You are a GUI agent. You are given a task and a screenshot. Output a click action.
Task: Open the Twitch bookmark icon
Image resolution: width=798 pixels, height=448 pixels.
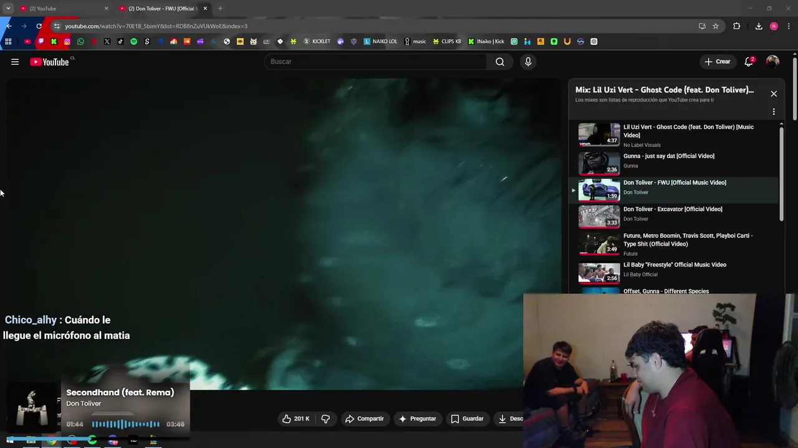(41, 42)
